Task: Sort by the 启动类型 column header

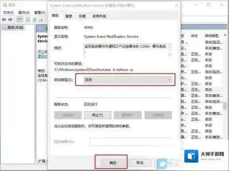Action: point(212,35)
